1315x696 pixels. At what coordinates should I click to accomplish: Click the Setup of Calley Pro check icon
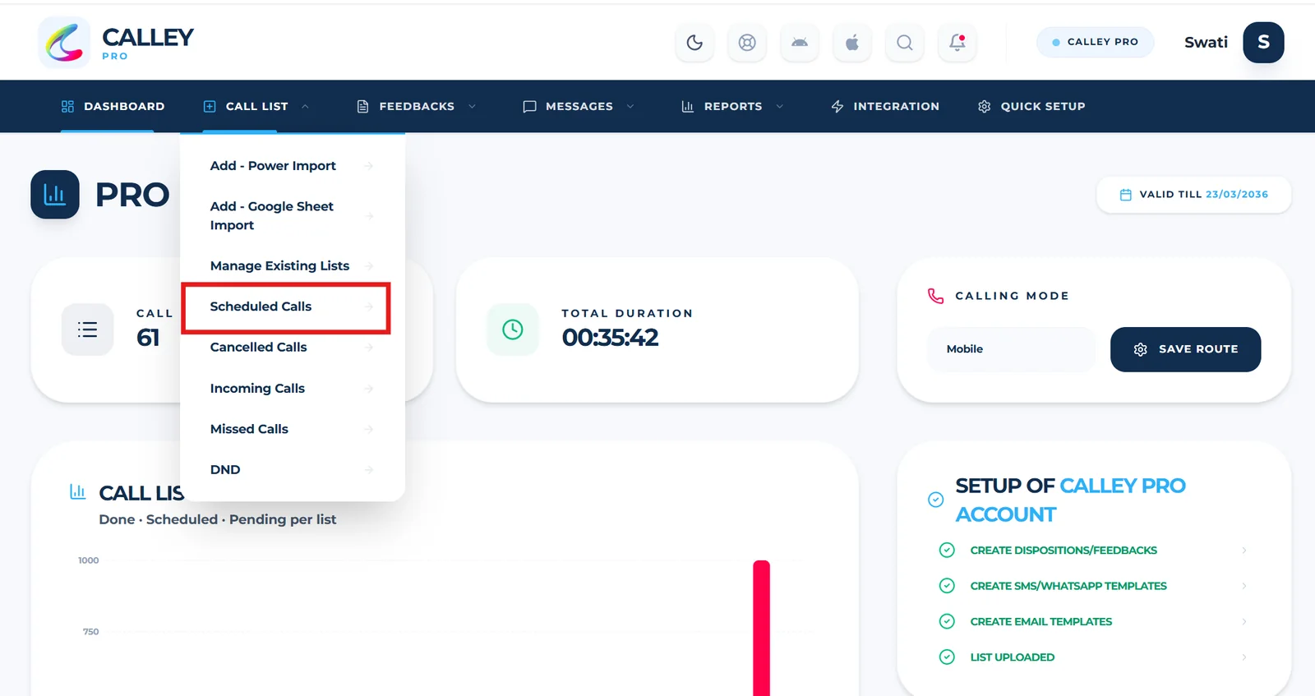[935, 500]
